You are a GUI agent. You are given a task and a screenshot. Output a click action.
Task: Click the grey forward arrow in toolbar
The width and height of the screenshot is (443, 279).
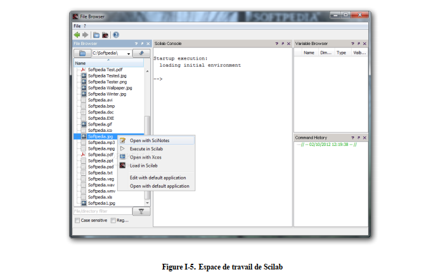click(86, 35)
